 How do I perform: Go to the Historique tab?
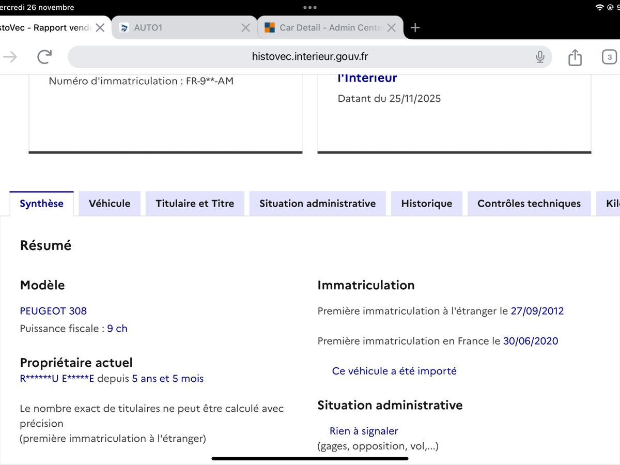[426, 204]
